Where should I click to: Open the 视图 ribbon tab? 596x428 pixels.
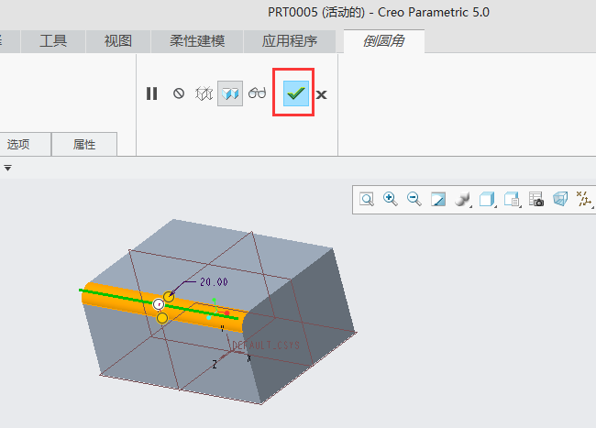118,41
